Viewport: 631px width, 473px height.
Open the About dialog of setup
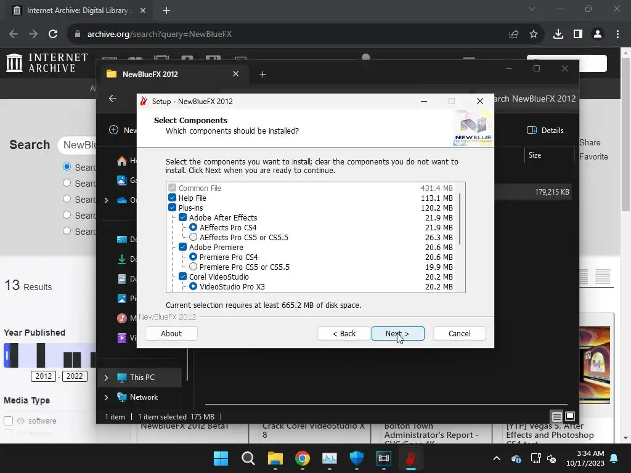point(171,333)
